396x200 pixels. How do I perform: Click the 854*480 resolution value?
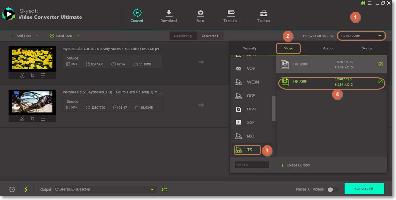[97, 64]
